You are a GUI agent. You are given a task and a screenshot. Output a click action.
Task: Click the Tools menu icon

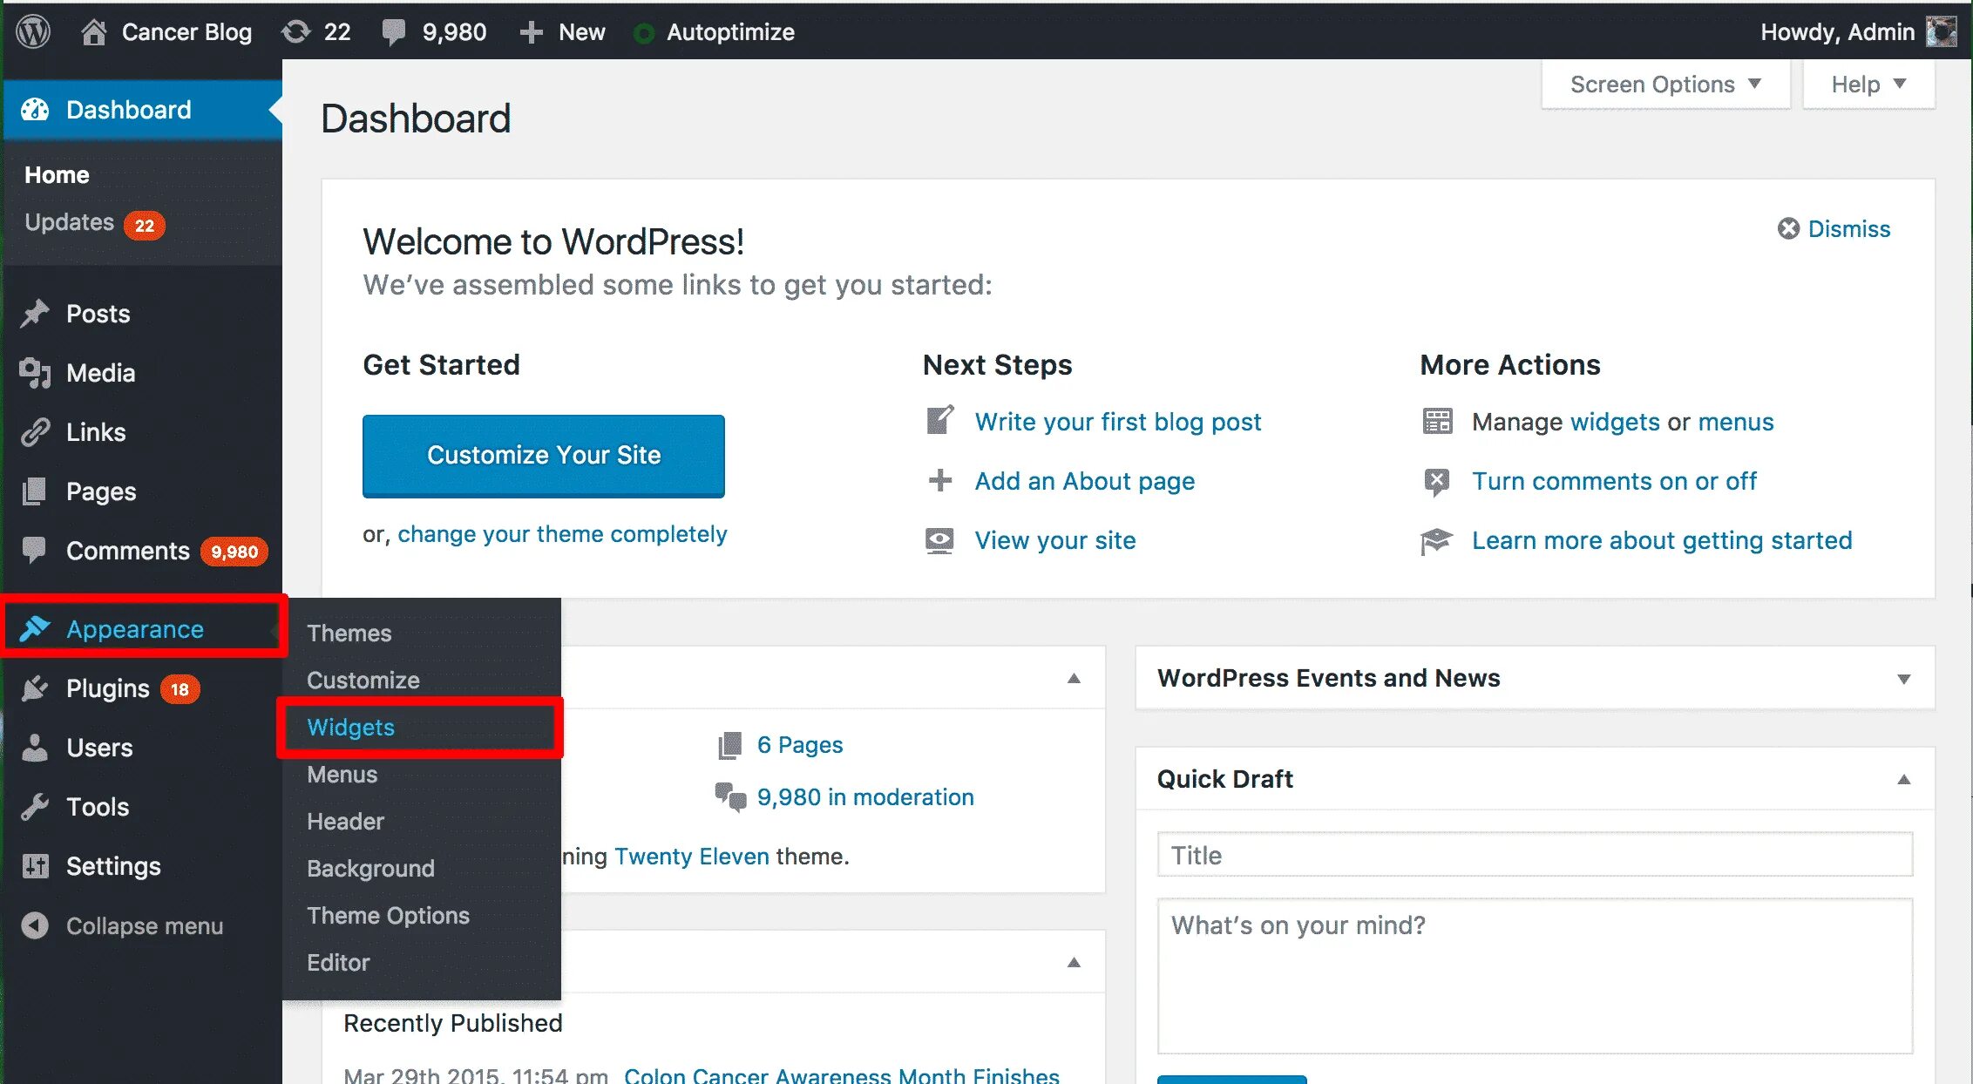click(x=37, y=806)
